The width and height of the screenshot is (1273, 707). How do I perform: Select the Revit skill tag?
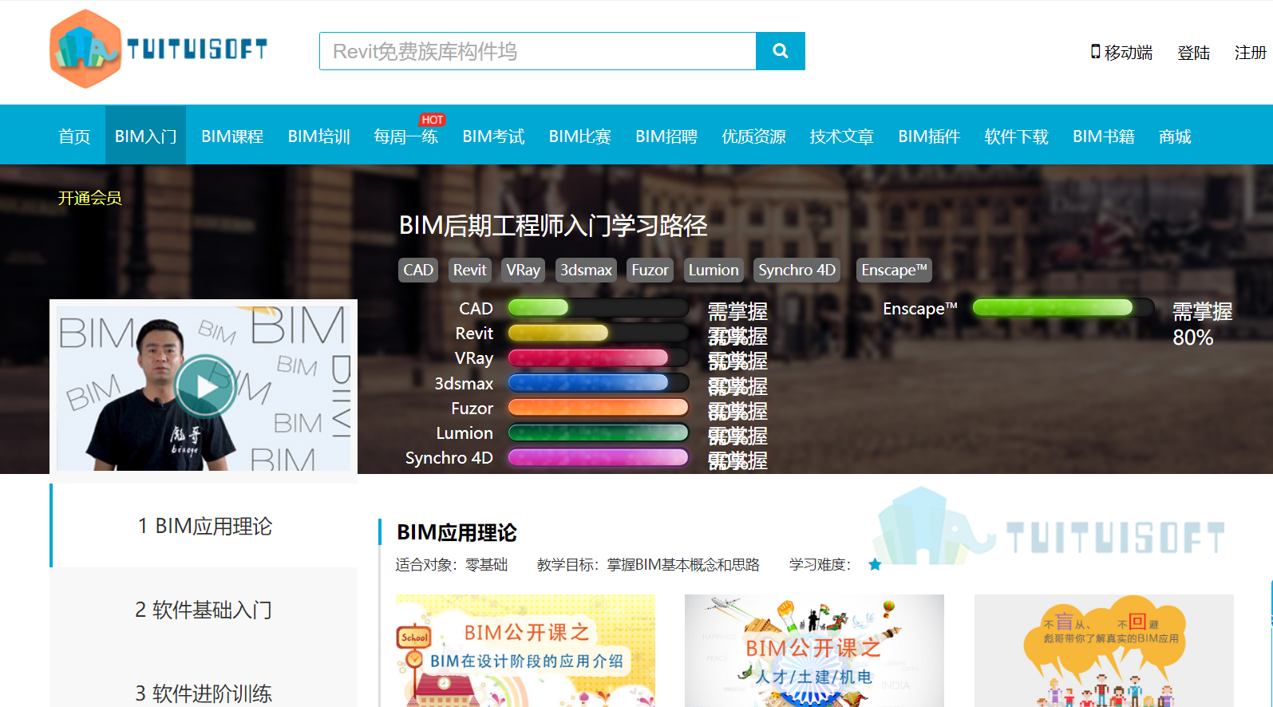(469, 270)
